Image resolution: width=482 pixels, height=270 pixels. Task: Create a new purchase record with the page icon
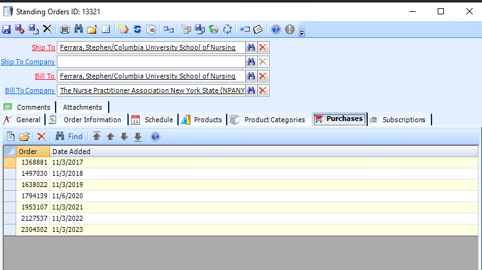[11, 137]
